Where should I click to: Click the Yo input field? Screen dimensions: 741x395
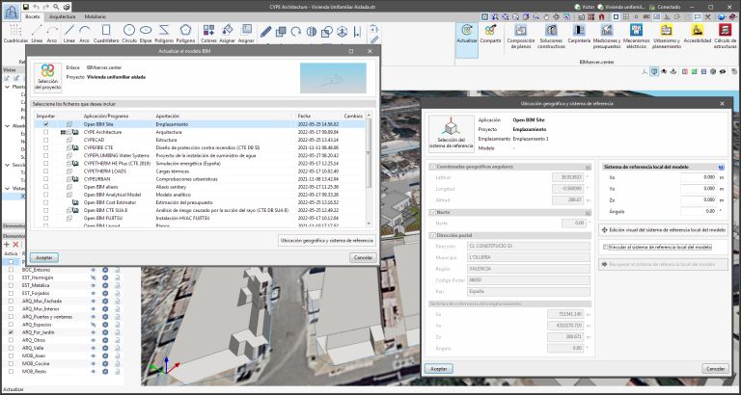[x=699, y=188]
